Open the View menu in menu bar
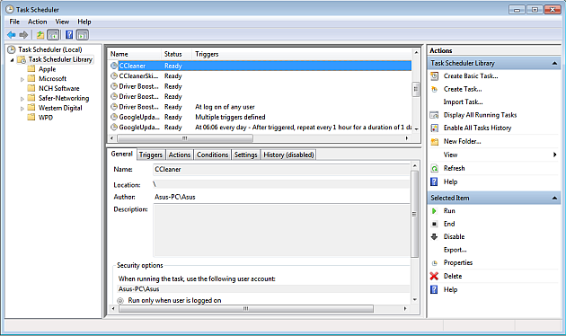The image size is (566, 336). point(62,22)
